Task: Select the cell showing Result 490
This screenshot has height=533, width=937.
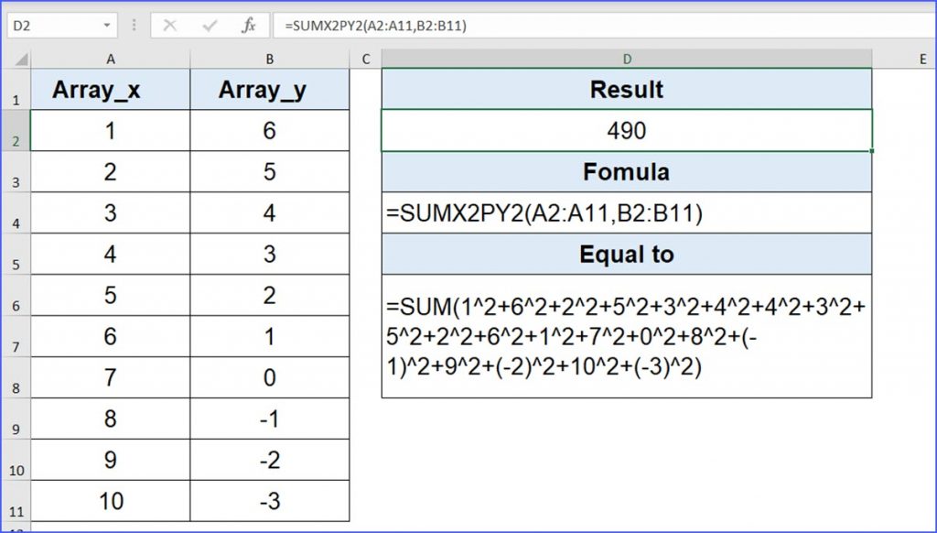Action: pyautogui.click(x=626, y=130)
